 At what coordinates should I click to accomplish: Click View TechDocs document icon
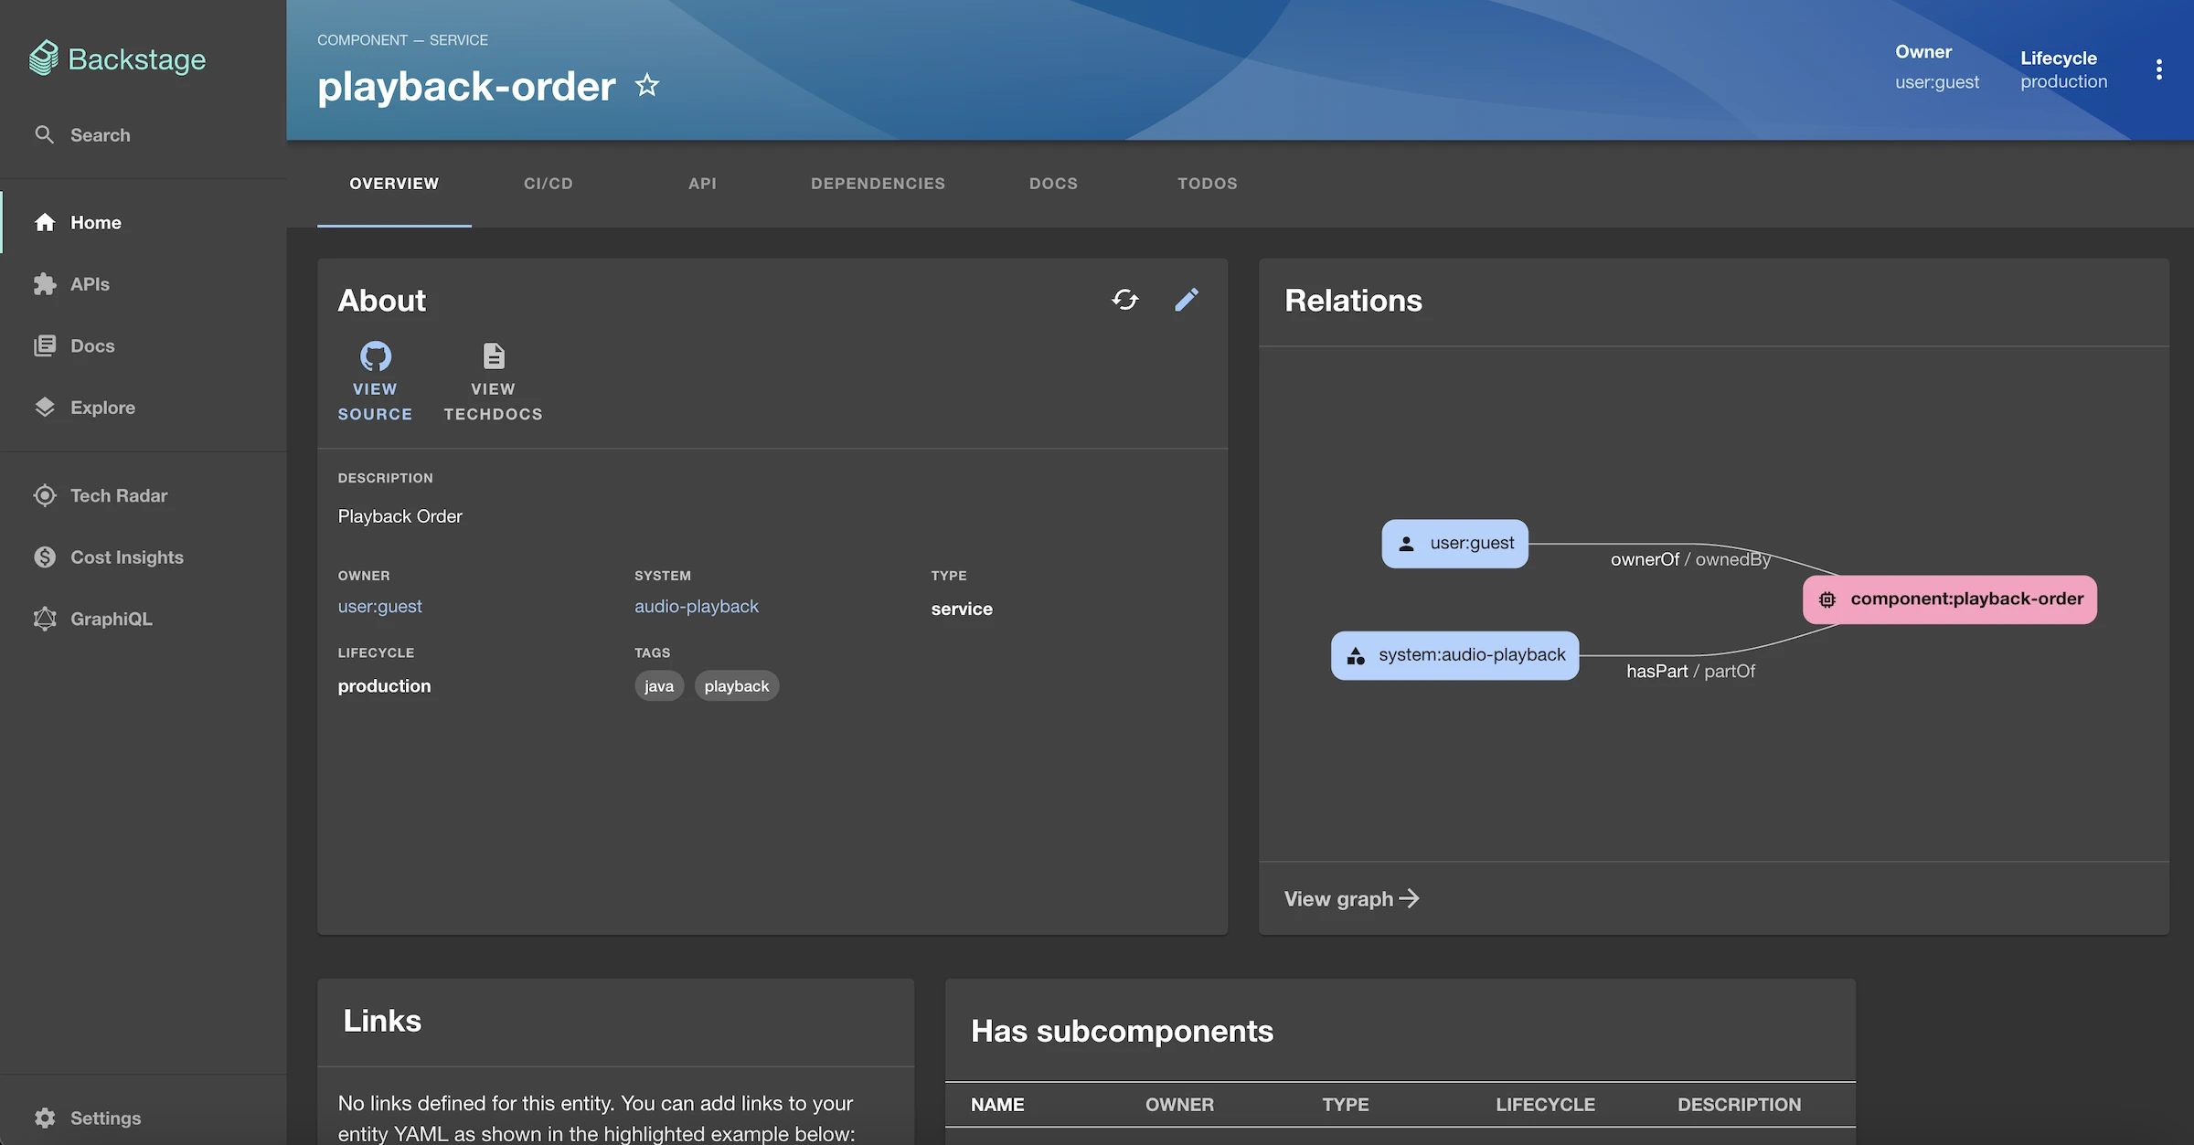tap(494, 356)
